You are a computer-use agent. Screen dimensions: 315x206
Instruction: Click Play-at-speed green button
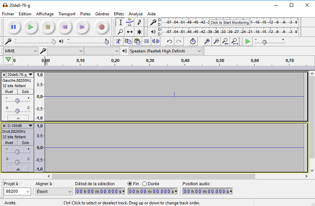(248, 42)
